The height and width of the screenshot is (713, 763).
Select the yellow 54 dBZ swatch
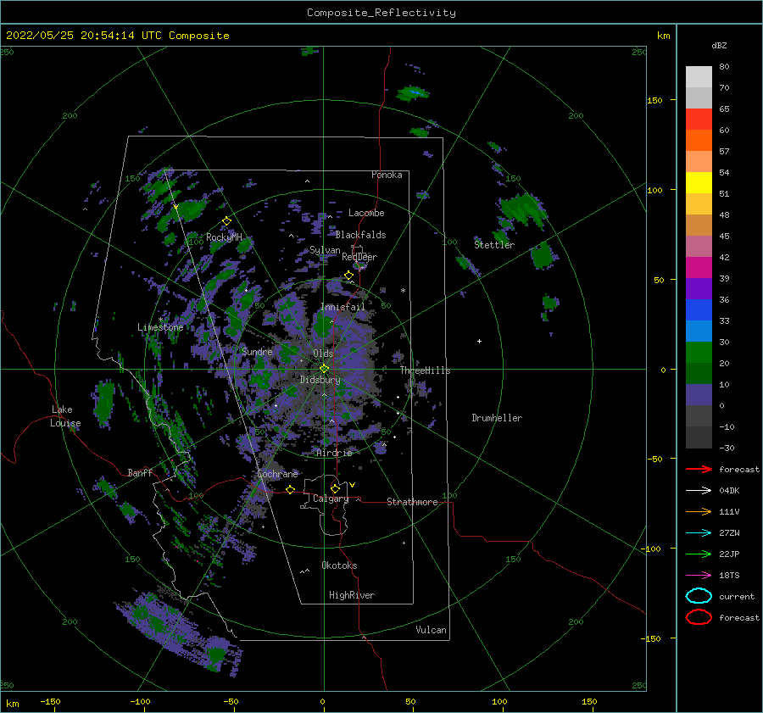699,183
